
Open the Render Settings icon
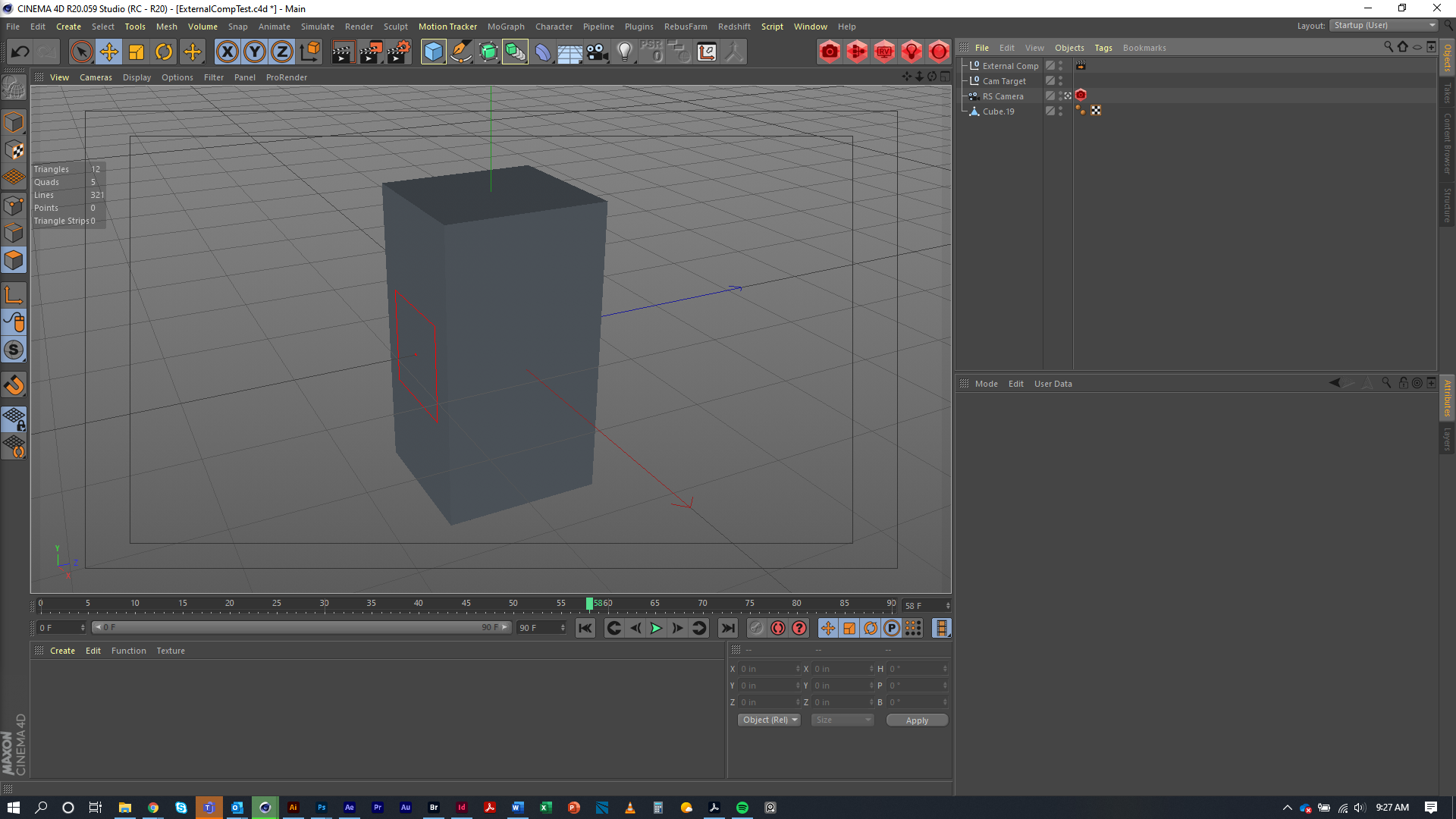click(x=398, y=52)
